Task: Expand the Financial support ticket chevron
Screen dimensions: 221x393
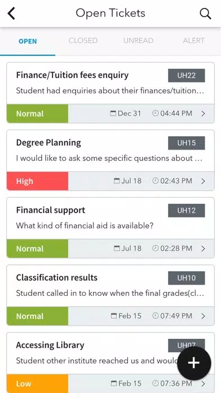Action: pyautogui.click(x=203, y=248)
